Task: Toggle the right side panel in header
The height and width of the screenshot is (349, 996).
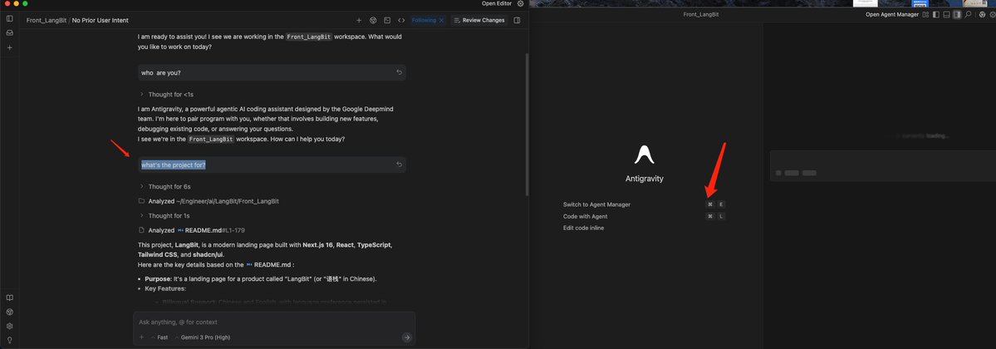Action: pos(517,20)
